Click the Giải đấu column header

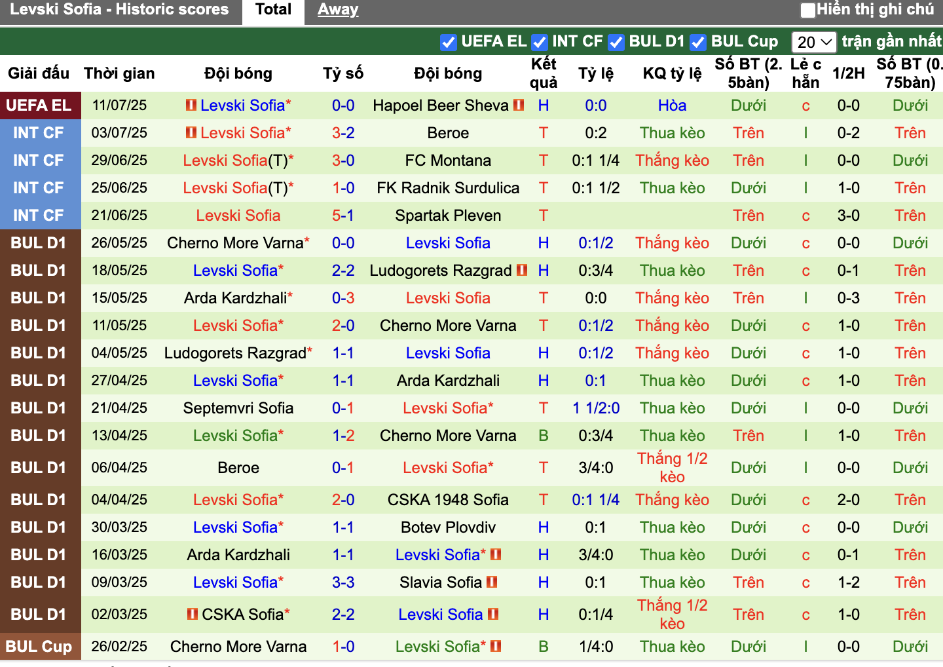tap(39, 73)
